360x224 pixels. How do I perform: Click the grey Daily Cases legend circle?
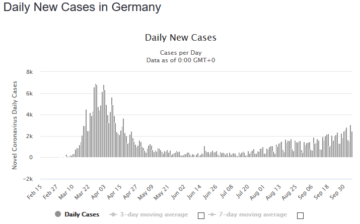click(x=58, y=214)
